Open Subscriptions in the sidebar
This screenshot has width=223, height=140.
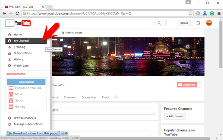tap(26, 53)
